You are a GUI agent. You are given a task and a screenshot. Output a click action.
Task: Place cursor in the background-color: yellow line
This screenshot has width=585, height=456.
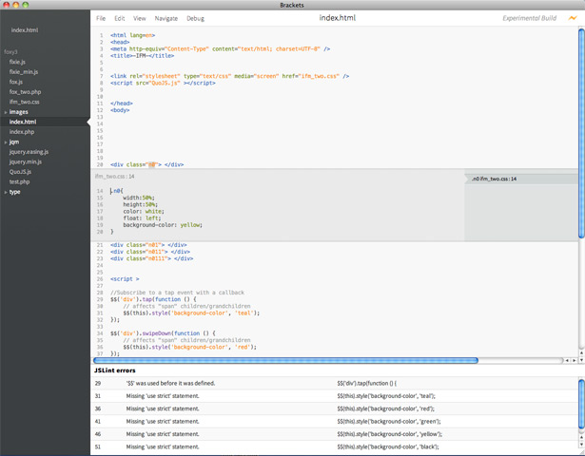162,224
